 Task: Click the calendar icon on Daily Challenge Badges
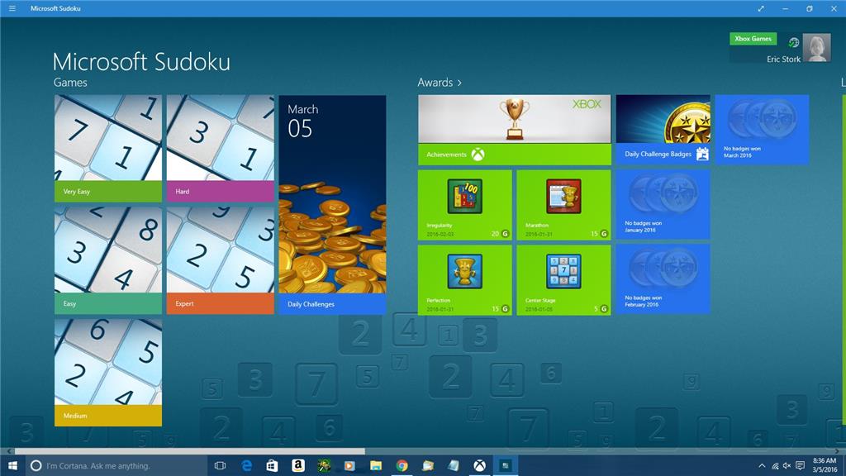pos(702,155)
